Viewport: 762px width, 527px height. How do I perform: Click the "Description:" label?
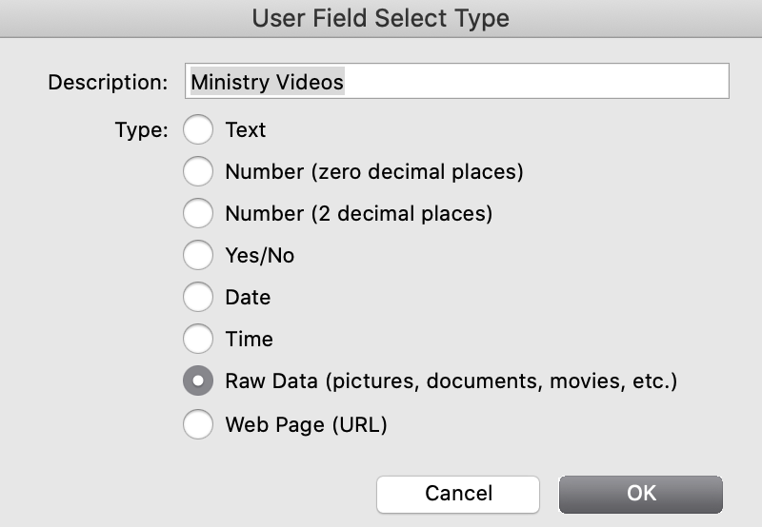tap(108, 82)
